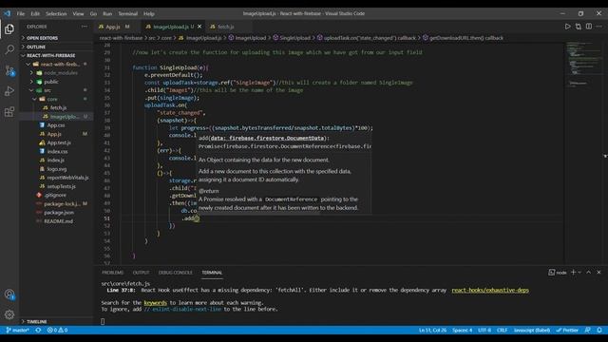Open the keywords link in terminal

[155, 302]
